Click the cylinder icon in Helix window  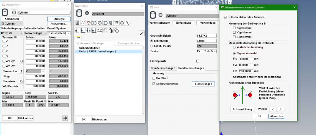tap(153, 15)
